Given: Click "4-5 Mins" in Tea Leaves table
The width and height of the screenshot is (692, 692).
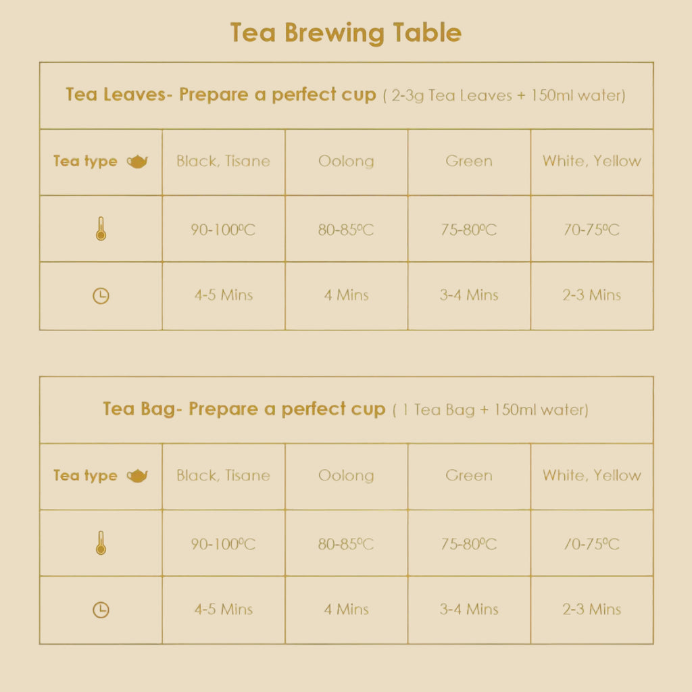Looking at the screenshot, I should tap(223, 295).
